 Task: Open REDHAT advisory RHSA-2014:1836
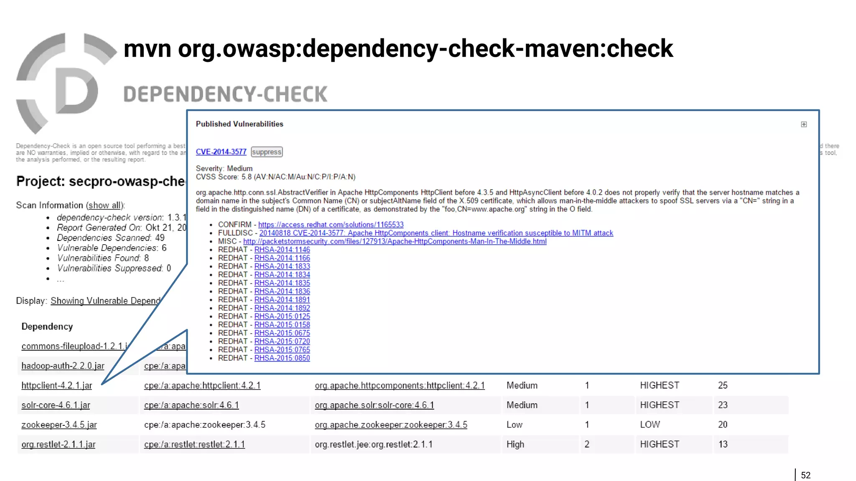click(282, 291)
